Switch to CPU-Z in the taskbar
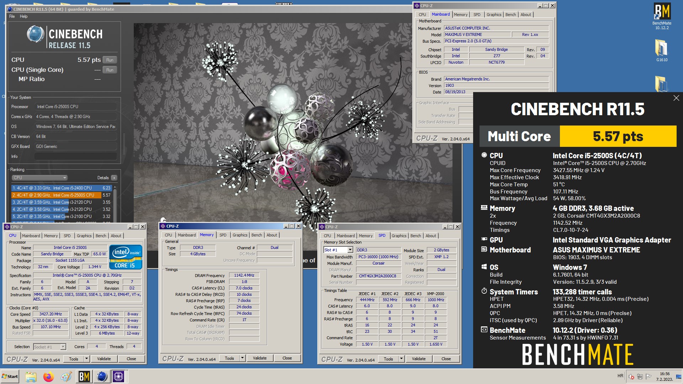This screenshot has height=384, width=683. (x=119, y=377)
